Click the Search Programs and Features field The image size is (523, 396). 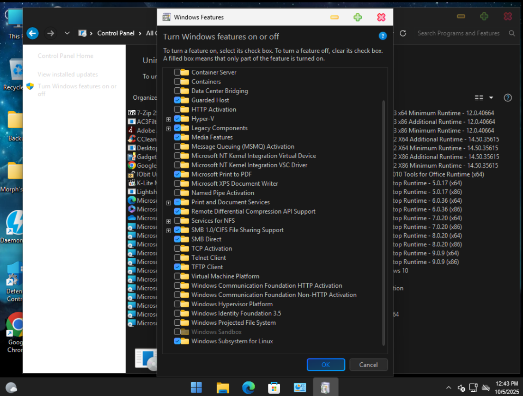click(458, 33)
